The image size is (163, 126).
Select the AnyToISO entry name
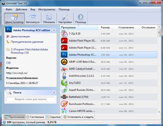click(75, 83)
